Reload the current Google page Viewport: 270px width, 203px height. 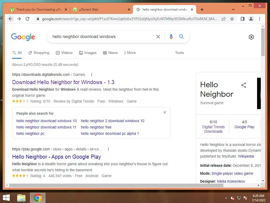(27, 19)
